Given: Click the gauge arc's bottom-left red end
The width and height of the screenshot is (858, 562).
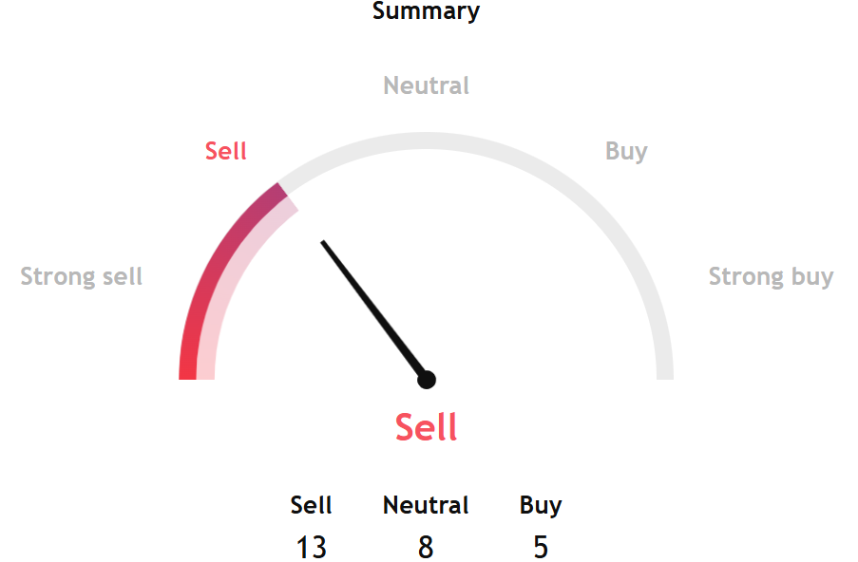Looking at the screenshot, I should point(188,370).
